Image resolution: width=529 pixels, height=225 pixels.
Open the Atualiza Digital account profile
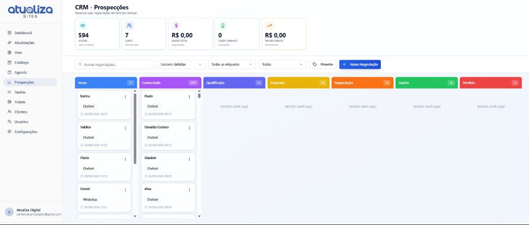click(x=31, y=212)
